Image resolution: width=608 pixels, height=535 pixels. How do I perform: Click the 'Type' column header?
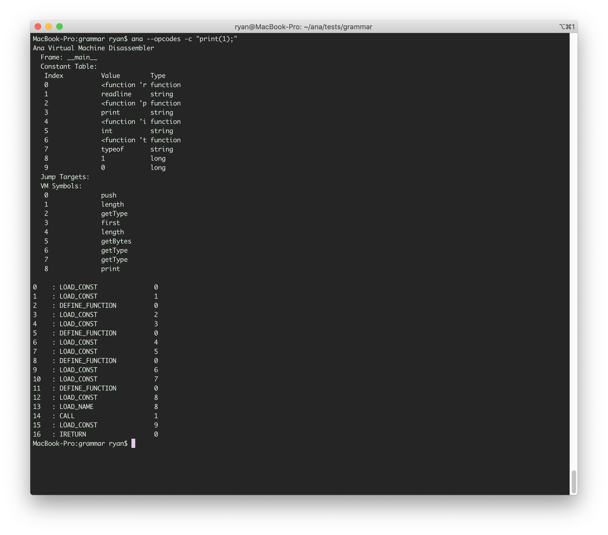coord(158,76)
